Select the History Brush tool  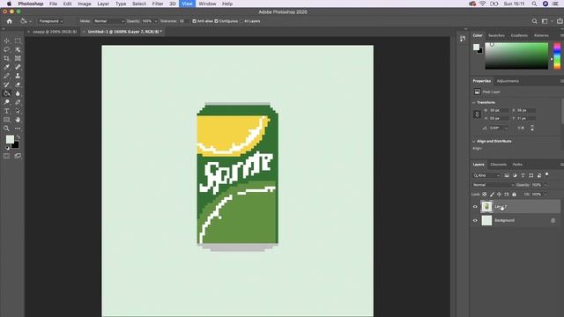[6, 85]
